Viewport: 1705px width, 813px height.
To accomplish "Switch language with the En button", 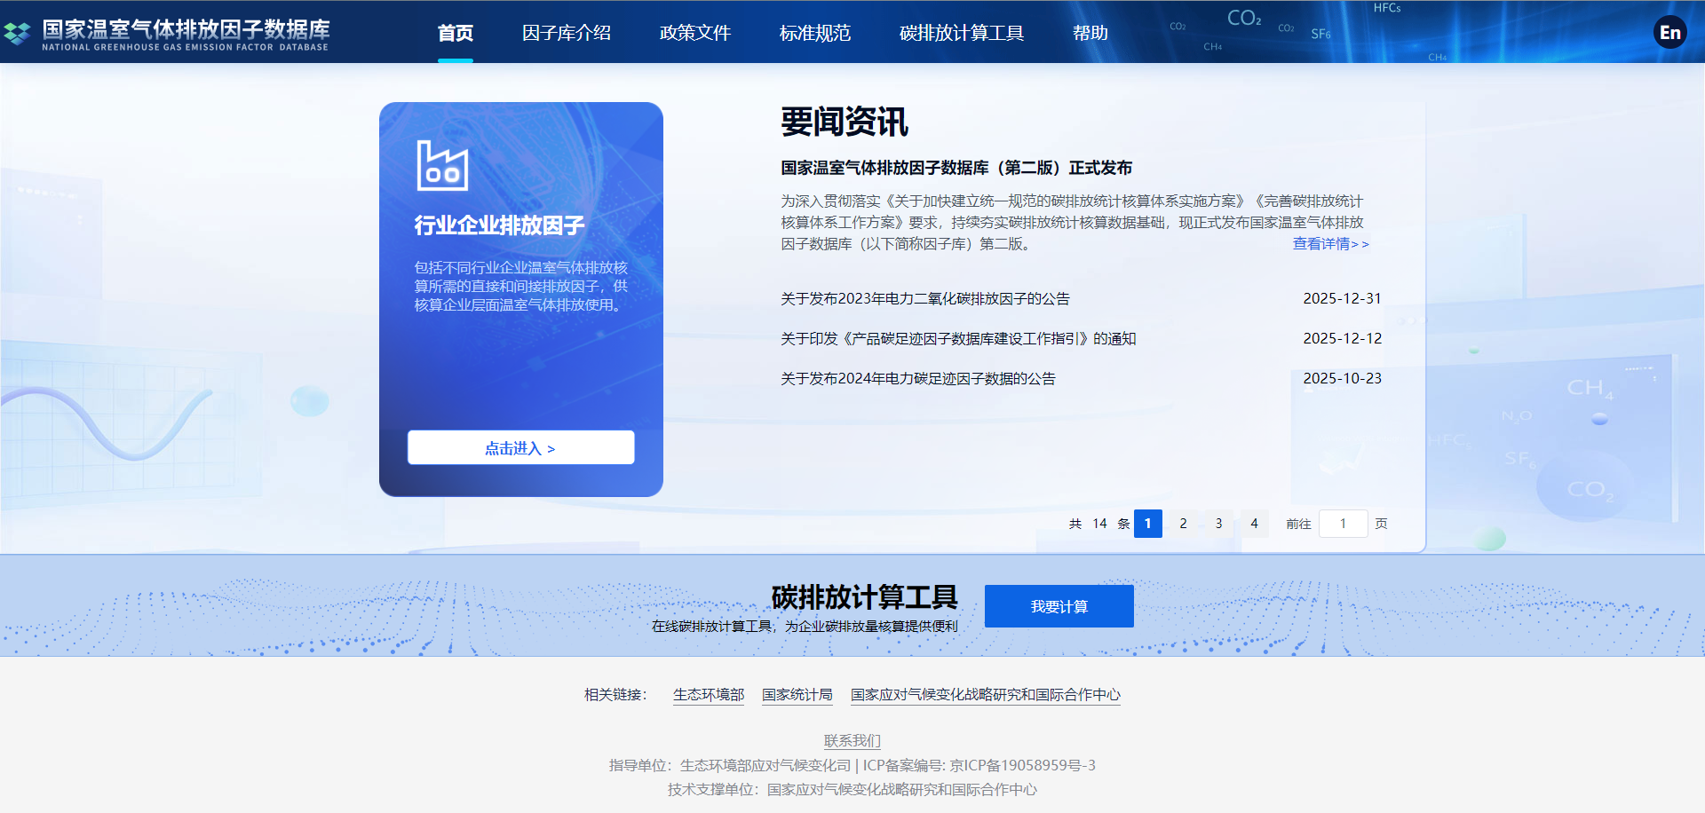I will (x=1669, y=33).
